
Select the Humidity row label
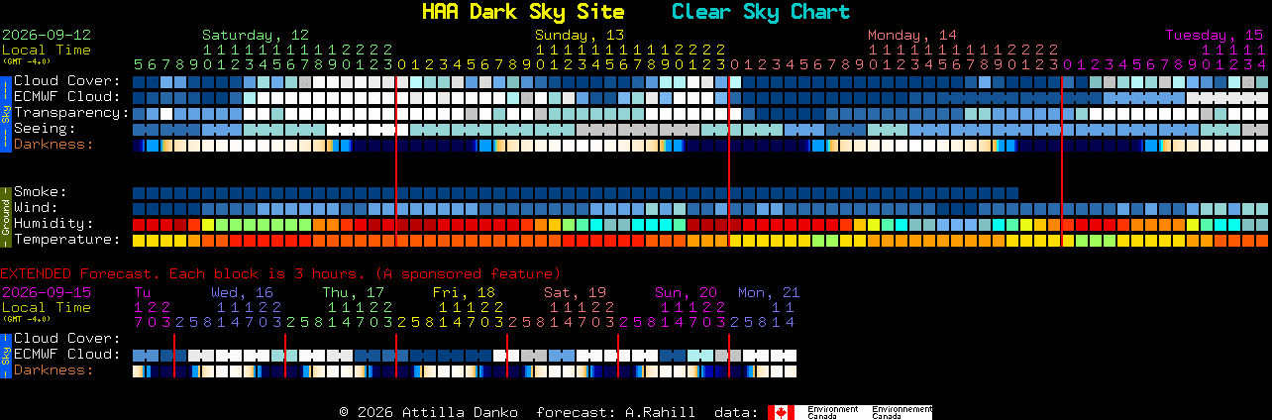pyautogui.click(x=53, y=224)
